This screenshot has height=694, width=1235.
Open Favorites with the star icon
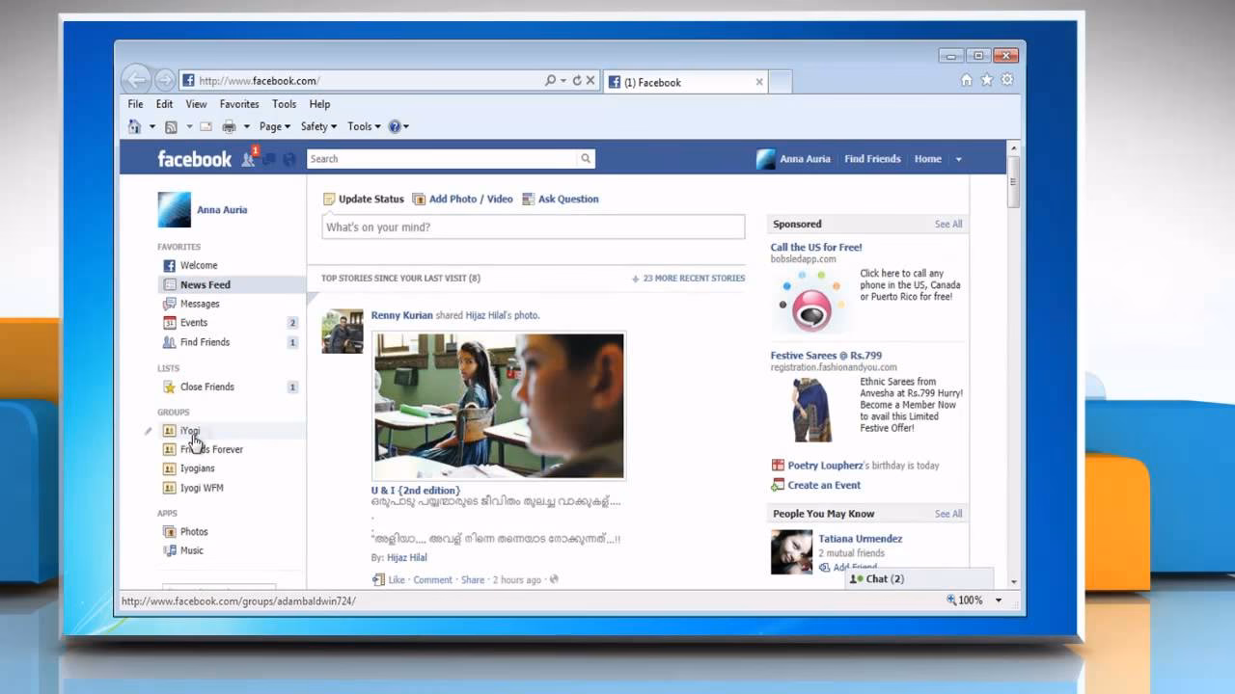(x=987, y=80)
